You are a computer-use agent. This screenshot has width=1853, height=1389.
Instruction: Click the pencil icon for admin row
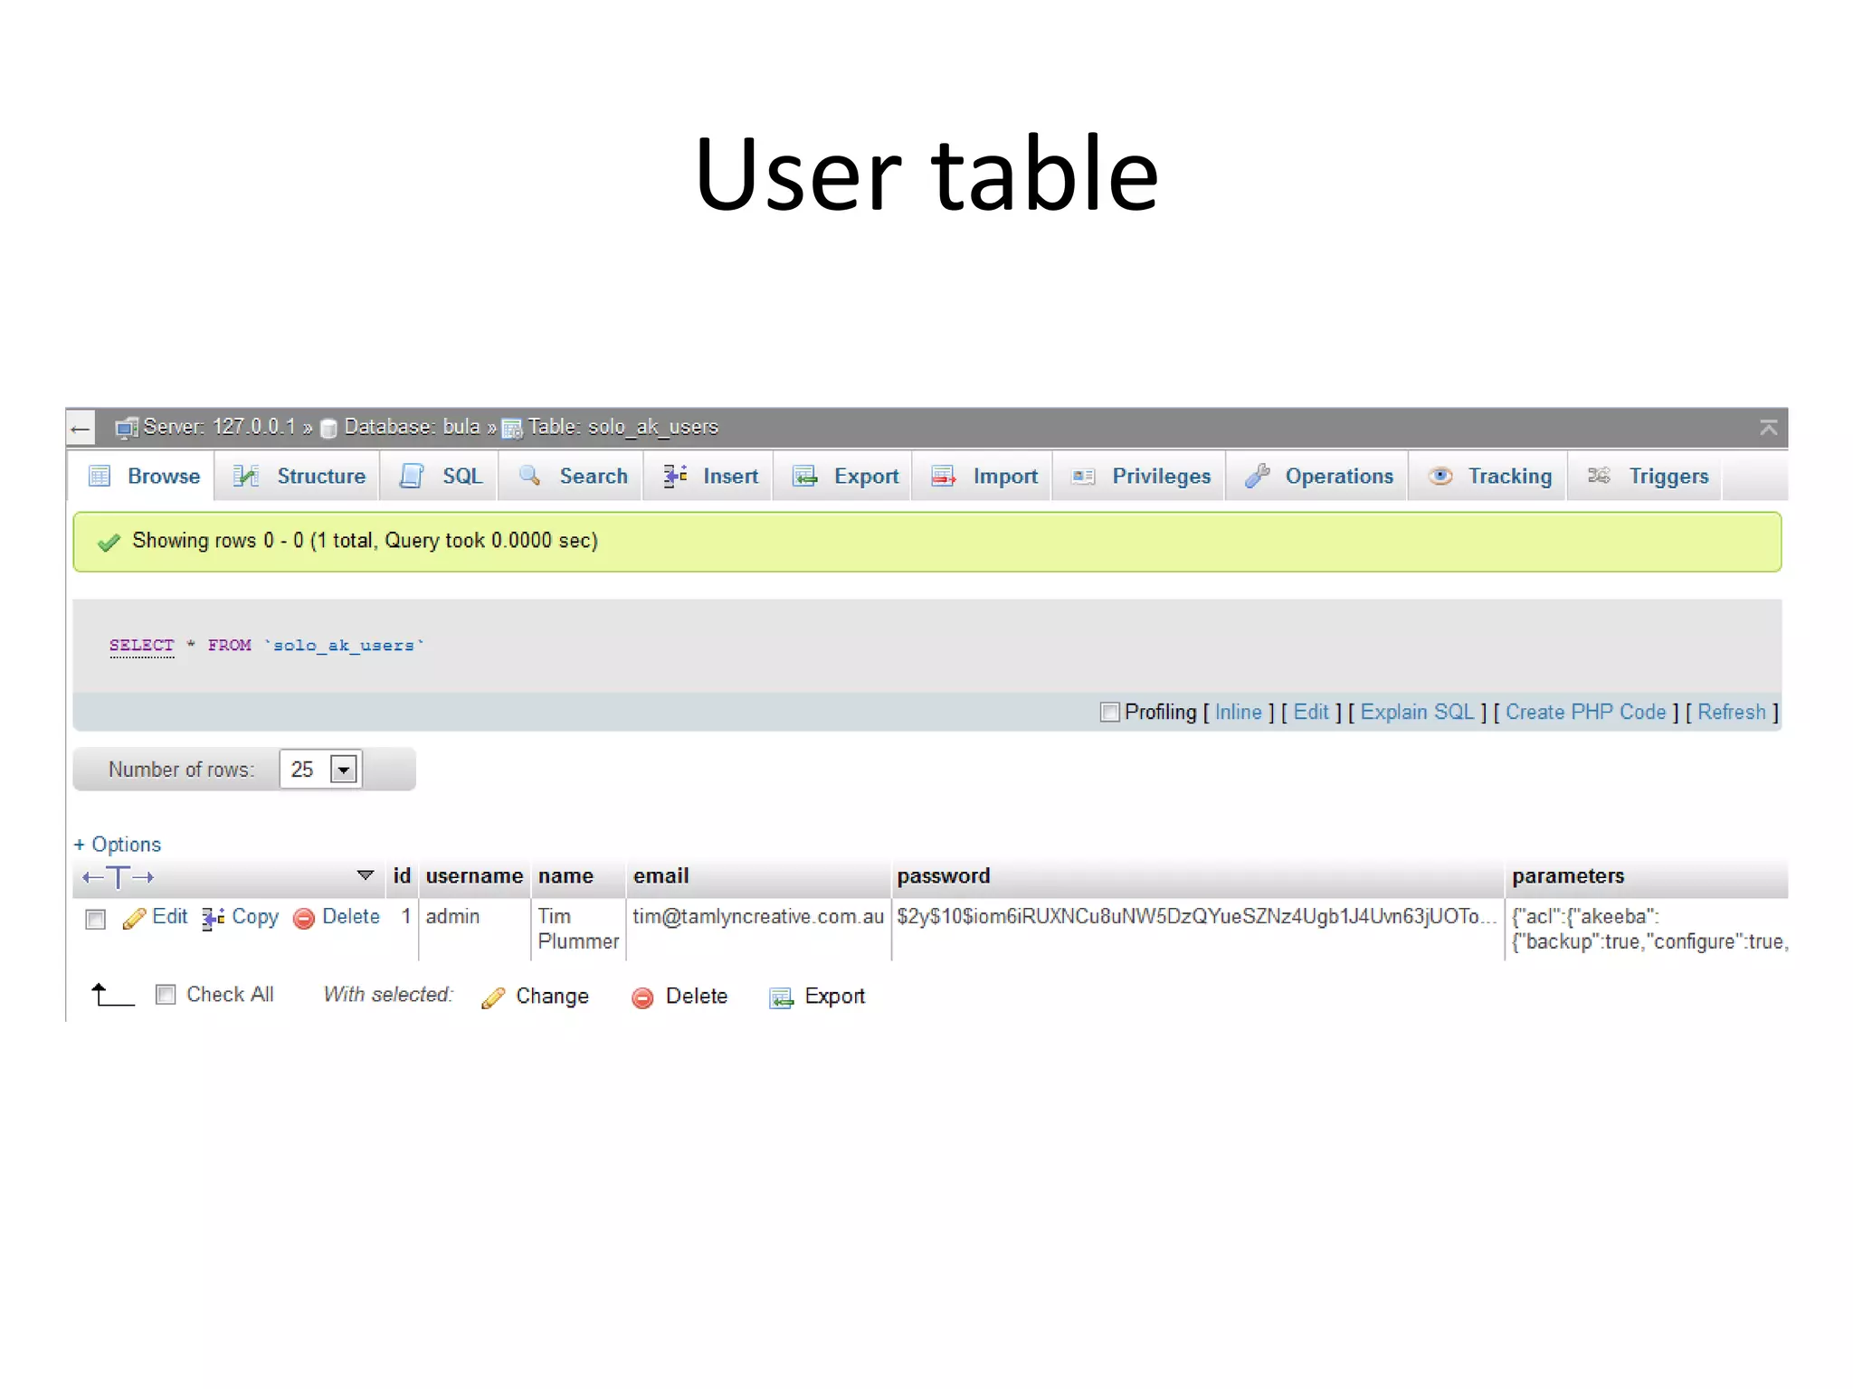[134, 919]
